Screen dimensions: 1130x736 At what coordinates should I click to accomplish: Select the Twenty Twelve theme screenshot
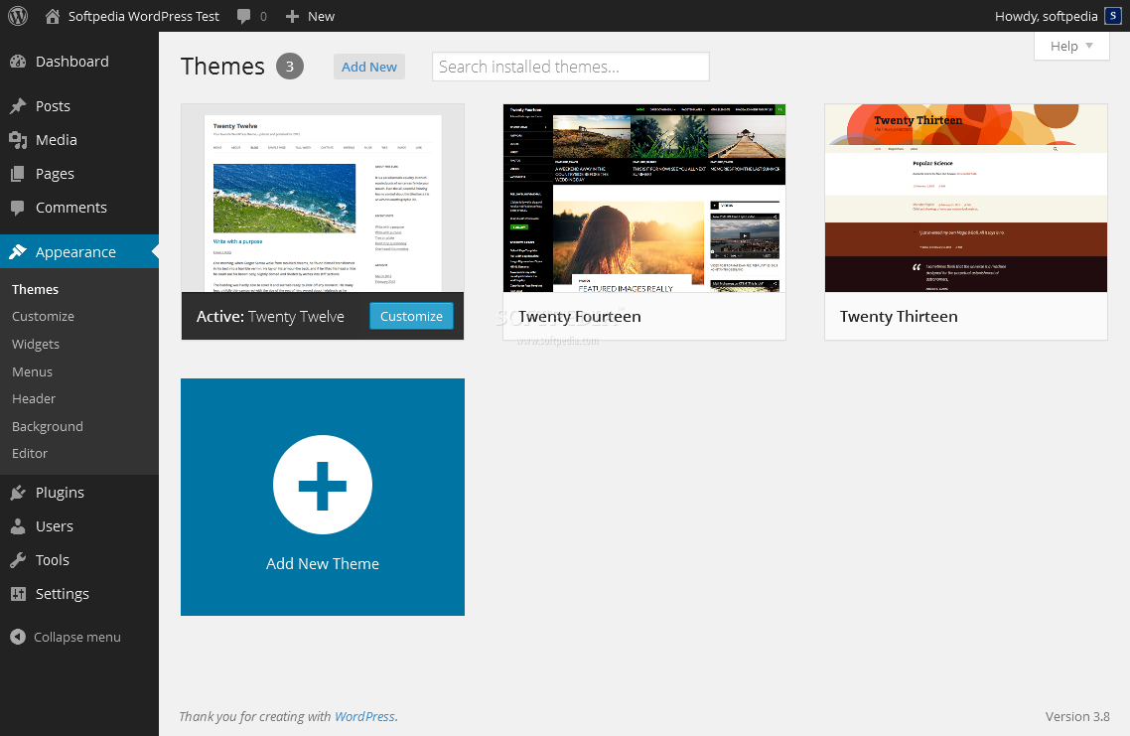[x=323, y=199]
